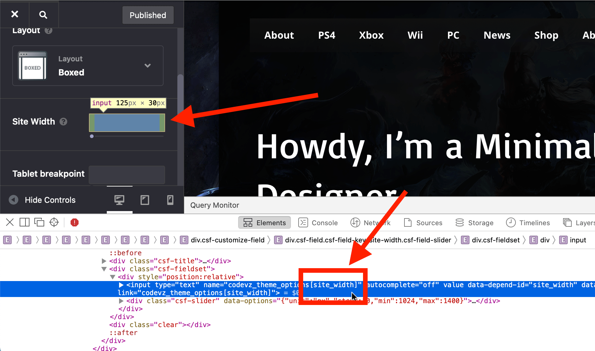This screenshot has width=595, height=351.
Task: Toggle the devtools dock side-by-side icon
Action: [x=25, y=222]
